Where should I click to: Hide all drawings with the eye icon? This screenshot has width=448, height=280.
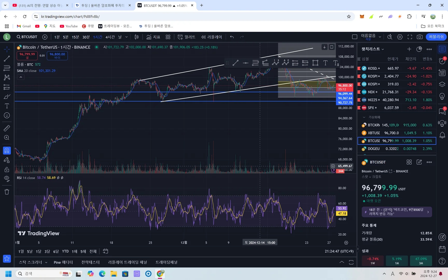point(7,179)
